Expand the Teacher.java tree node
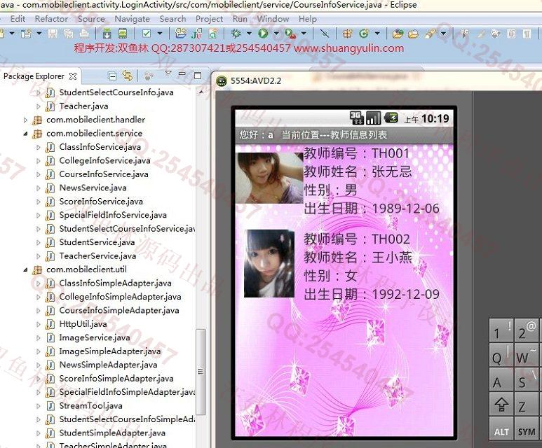The height and width of the screenshot is (448, 542). point(39,106)
